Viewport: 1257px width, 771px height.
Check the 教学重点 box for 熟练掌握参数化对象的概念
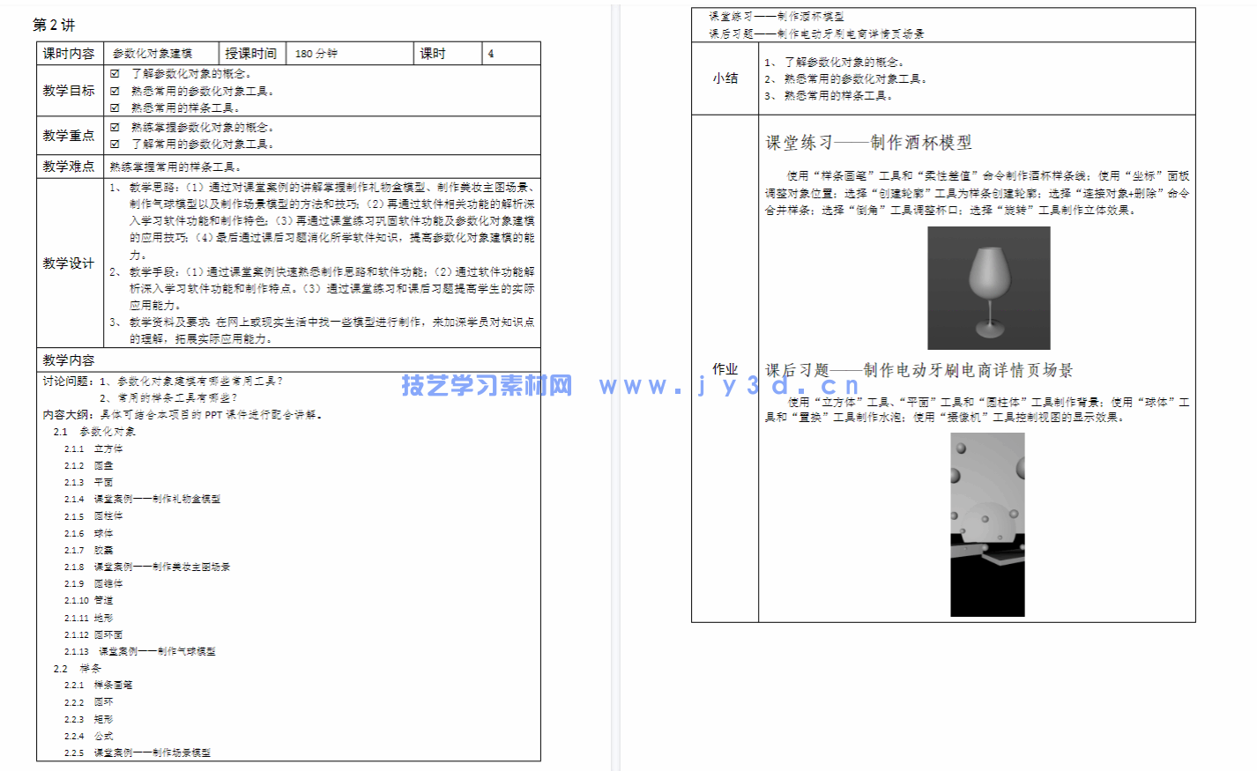coord(113,126)
